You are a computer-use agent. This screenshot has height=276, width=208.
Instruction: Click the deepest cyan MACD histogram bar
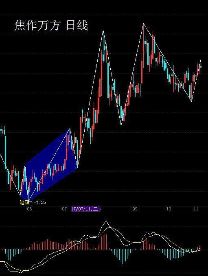[x=123, y=256]
